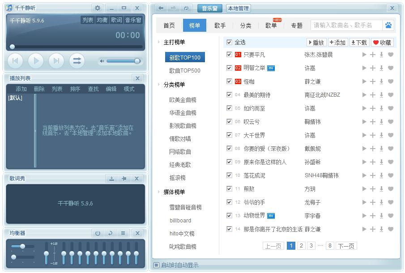
Task: Go to 下一页 of the chart
Action: point(346,246)
